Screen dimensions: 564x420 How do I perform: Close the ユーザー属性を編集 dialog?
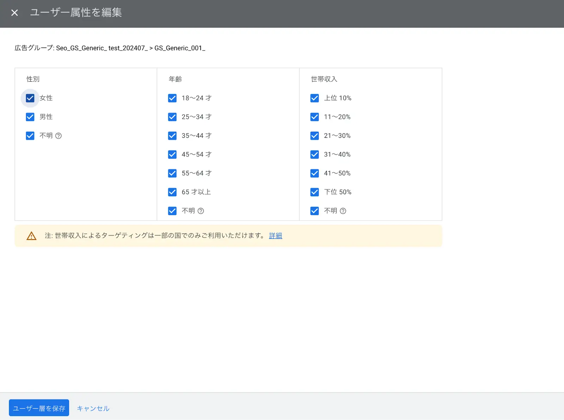[14, 13]
